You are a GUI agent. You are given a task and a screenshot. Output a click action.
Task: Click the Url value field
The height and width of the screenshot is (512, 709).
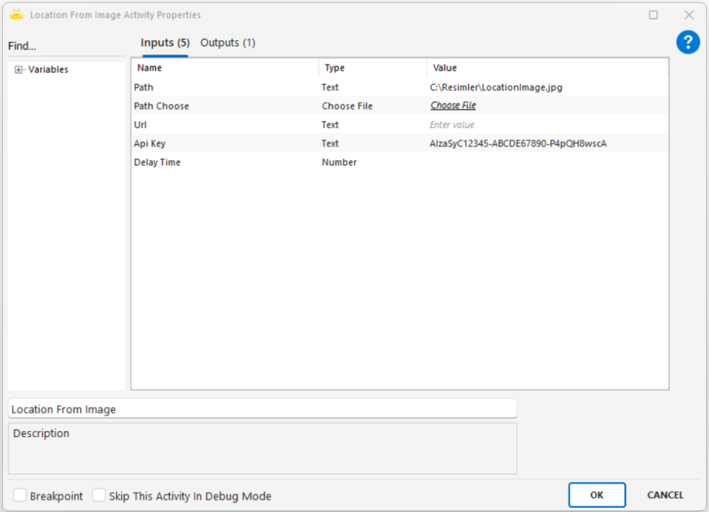547,125
